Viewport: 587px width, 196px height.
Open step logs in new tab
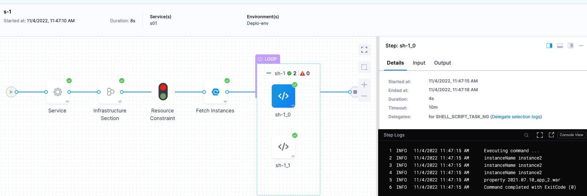pyautogui.click(x=552, y=135)
